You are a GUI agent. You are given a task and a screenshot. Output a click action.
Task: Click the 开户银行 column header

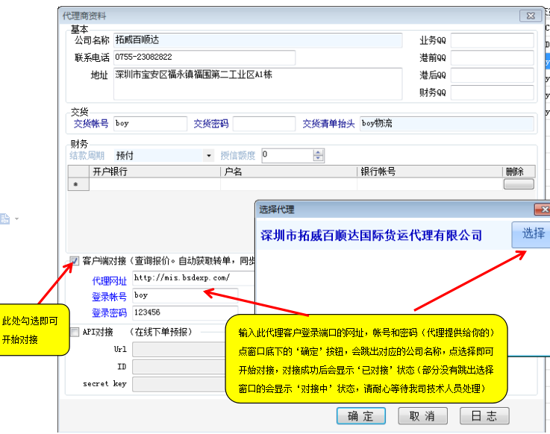tap(110, 172)
